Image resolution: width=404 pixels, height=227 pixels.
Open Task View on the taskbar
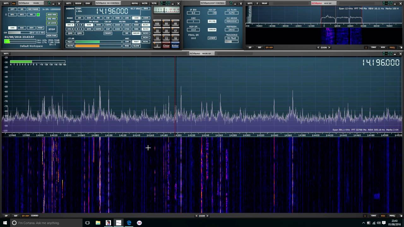coord(87,223)
